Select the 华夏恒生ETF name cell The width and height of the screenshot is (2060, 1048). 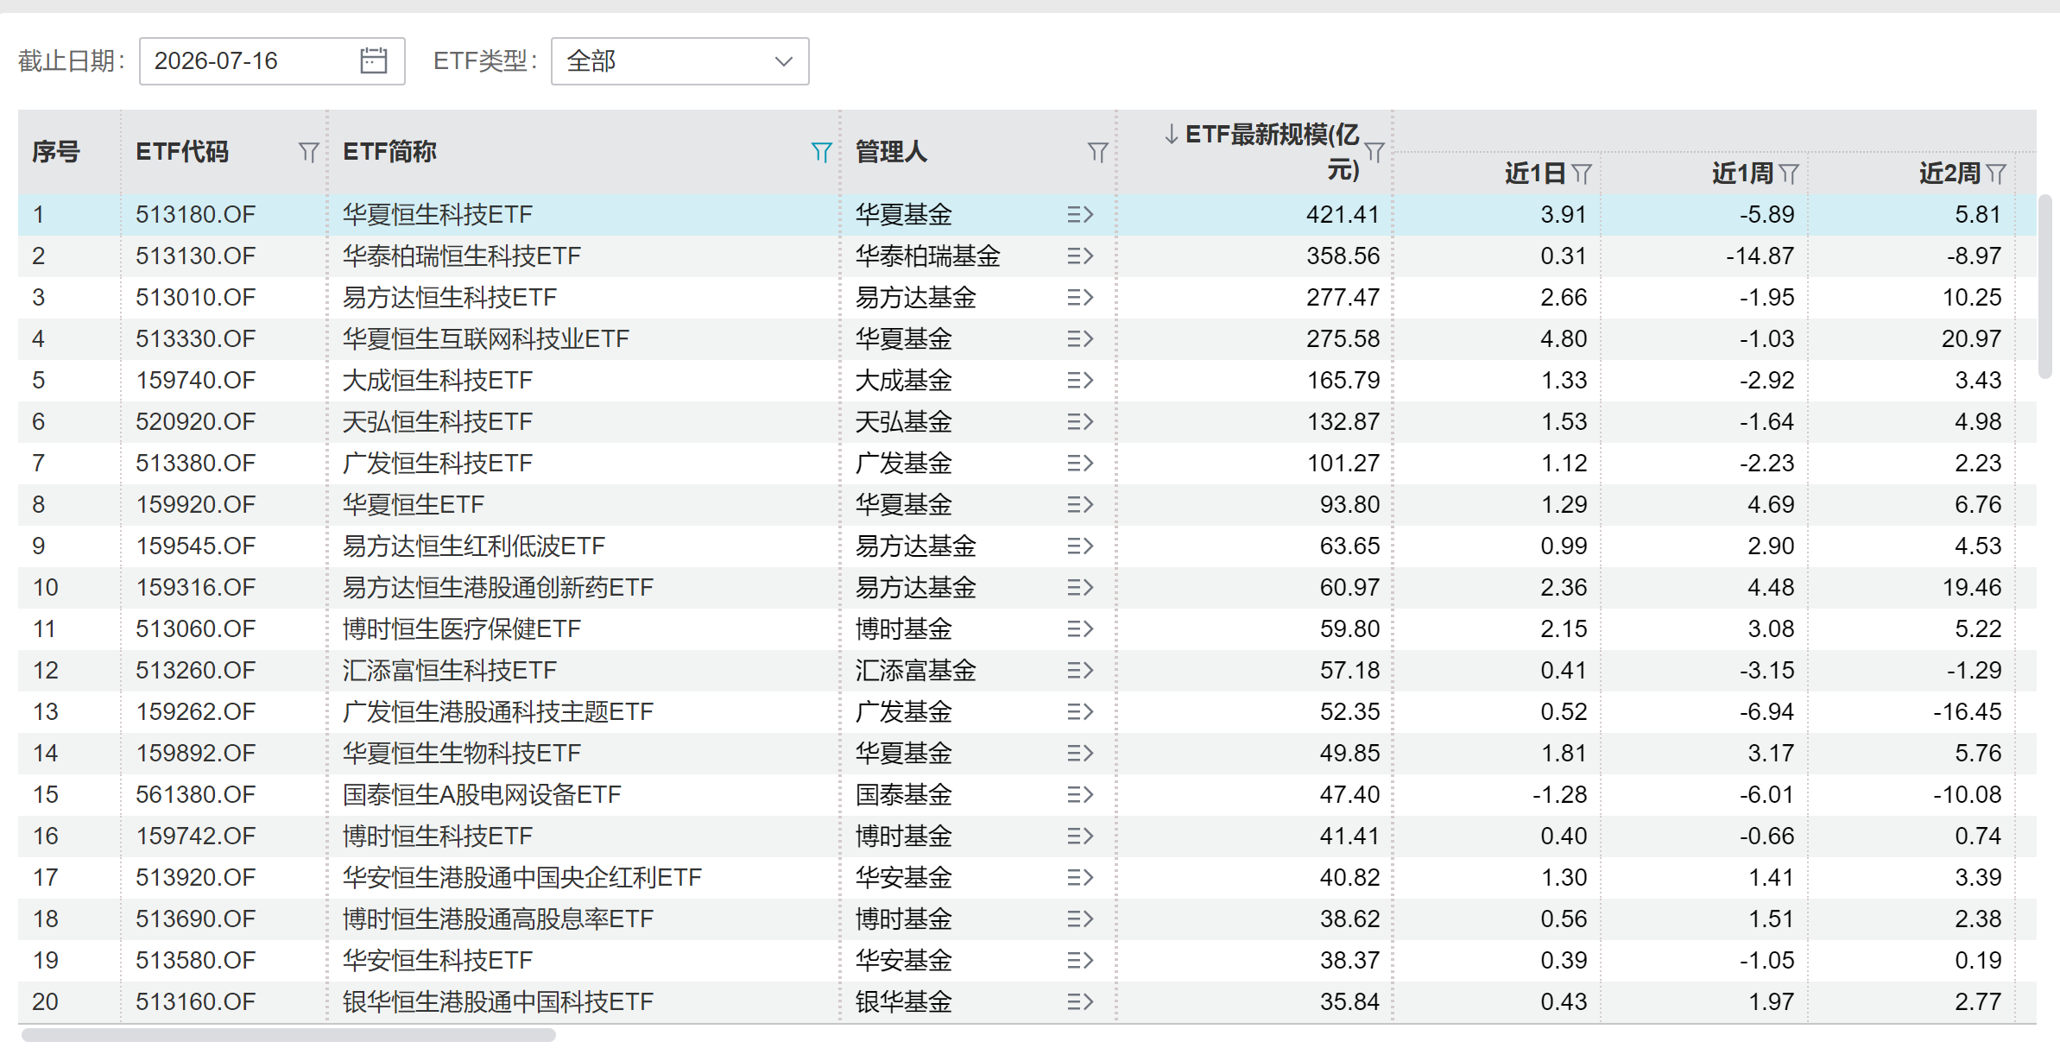pyautogui.click(x=414, y=504)
